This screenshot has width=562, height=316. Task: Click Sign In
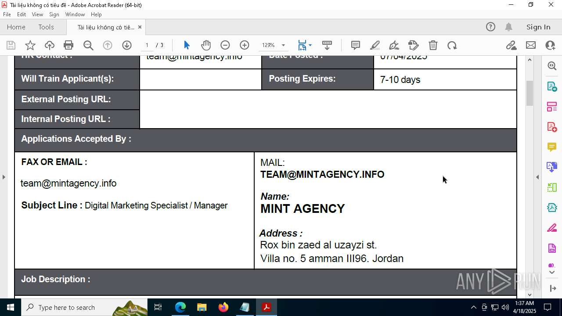coord(538,27)
